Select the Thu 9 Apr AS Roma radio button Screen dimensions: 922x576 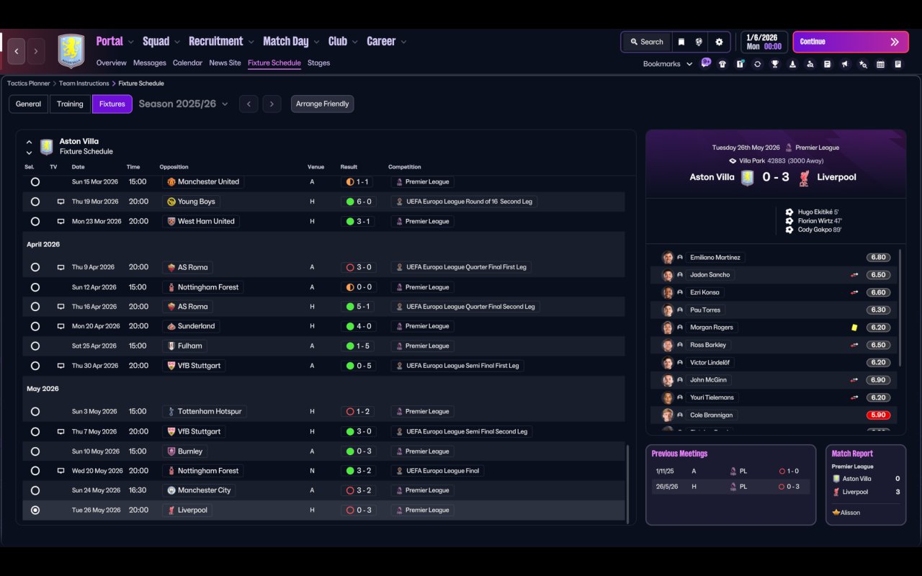pyautogui.click(x=35, y=267)
